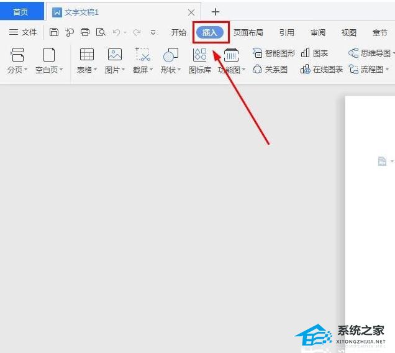This screenshot has height=353, width=395.
Task: Click the 功能图 barcode icon
Action: click(231, 55)
